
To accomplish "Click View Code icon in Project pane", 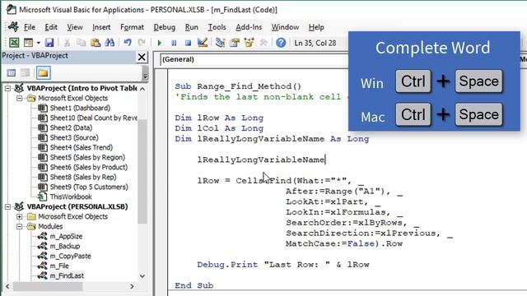I will click(x=11, y=73).
